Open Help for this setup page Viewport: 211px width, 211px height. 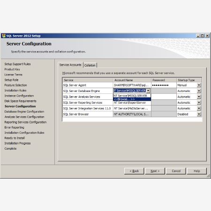click(197, 171)
